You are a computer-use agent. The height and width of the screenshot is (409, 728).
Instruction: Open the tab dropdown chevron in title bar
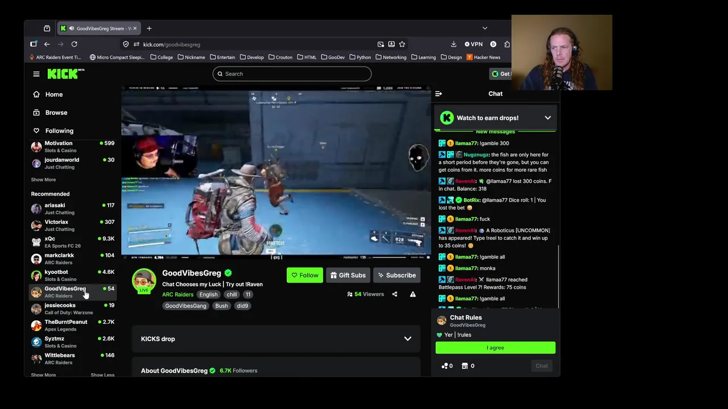tap(485, 28)
